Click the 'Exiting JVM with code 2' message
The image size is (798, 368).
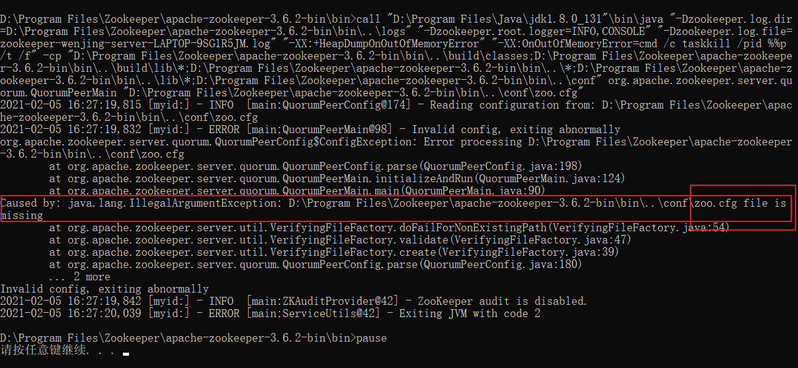pos(470,313)
